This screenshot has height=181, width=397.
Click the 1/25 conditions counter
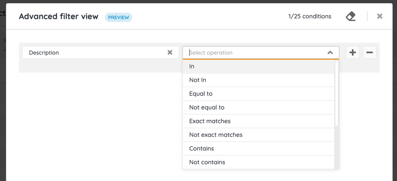click(310, 17)
